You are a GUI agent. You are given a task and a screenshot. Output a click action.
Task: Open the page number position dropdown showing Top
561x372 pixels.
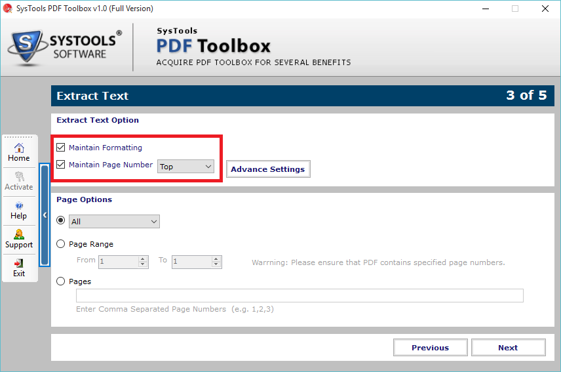[185, 167]
